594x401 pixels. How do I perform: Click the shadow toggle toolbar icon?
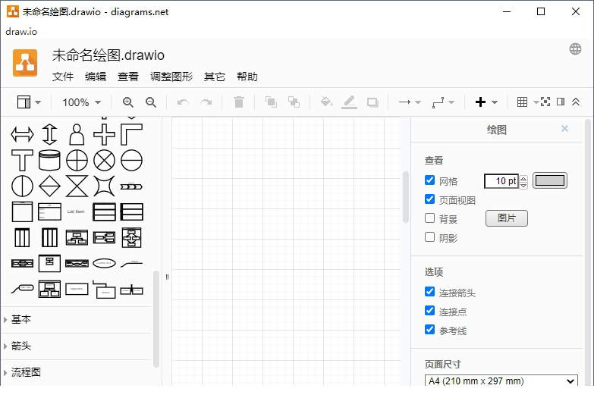pyautogui.click(x=372, y=102)
